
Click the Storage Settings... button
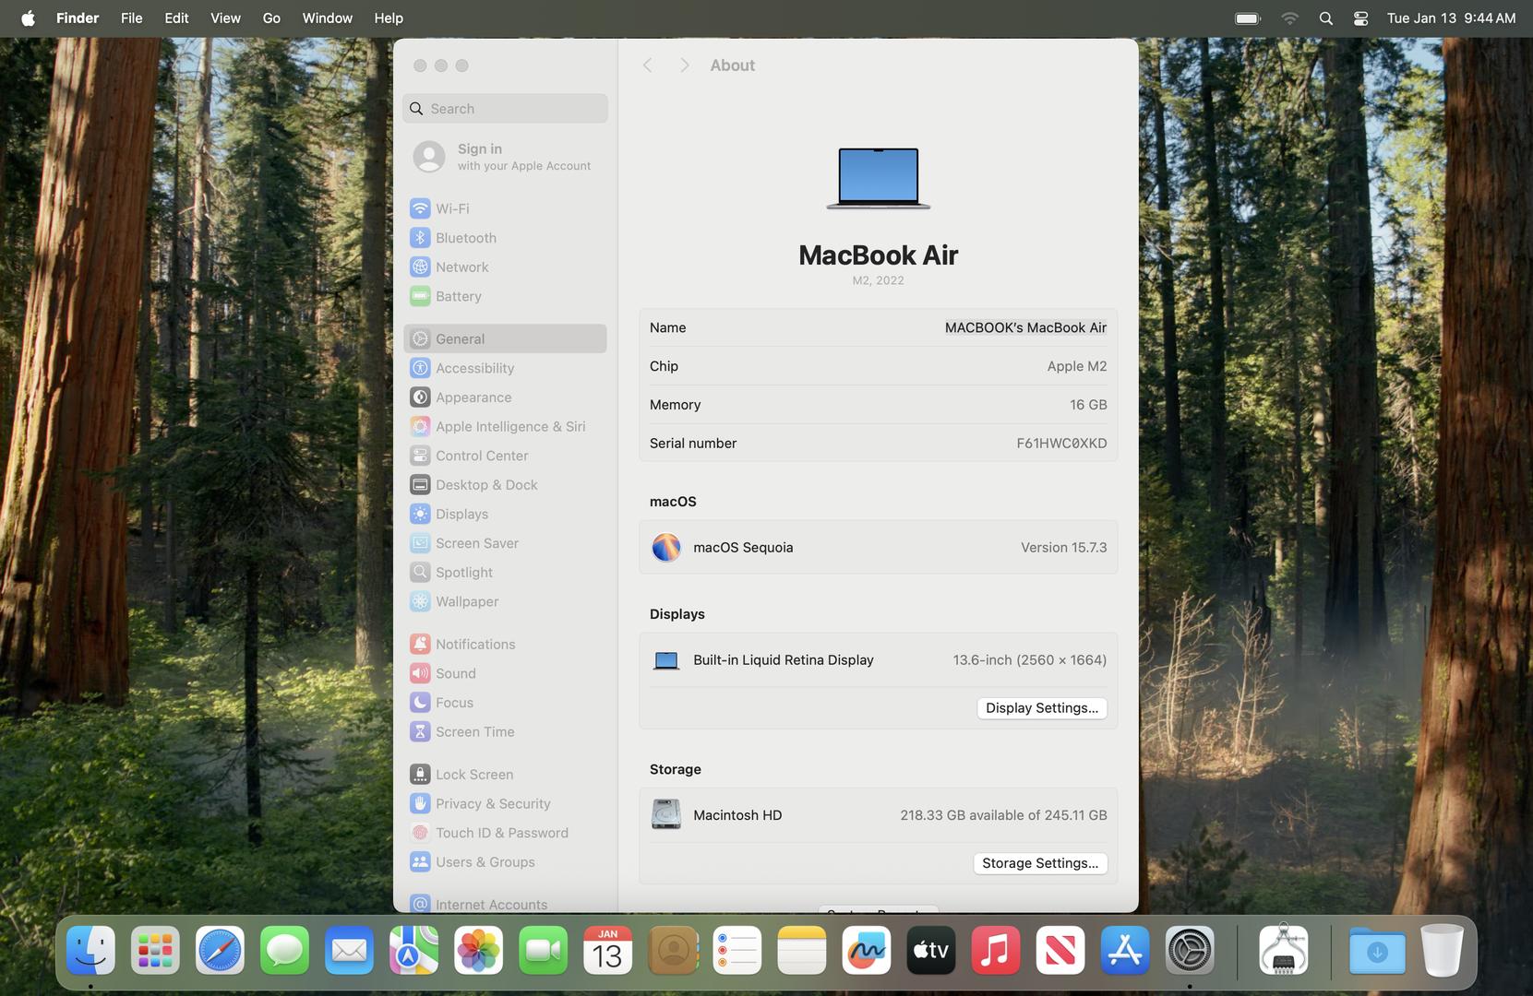[1039, 863]
